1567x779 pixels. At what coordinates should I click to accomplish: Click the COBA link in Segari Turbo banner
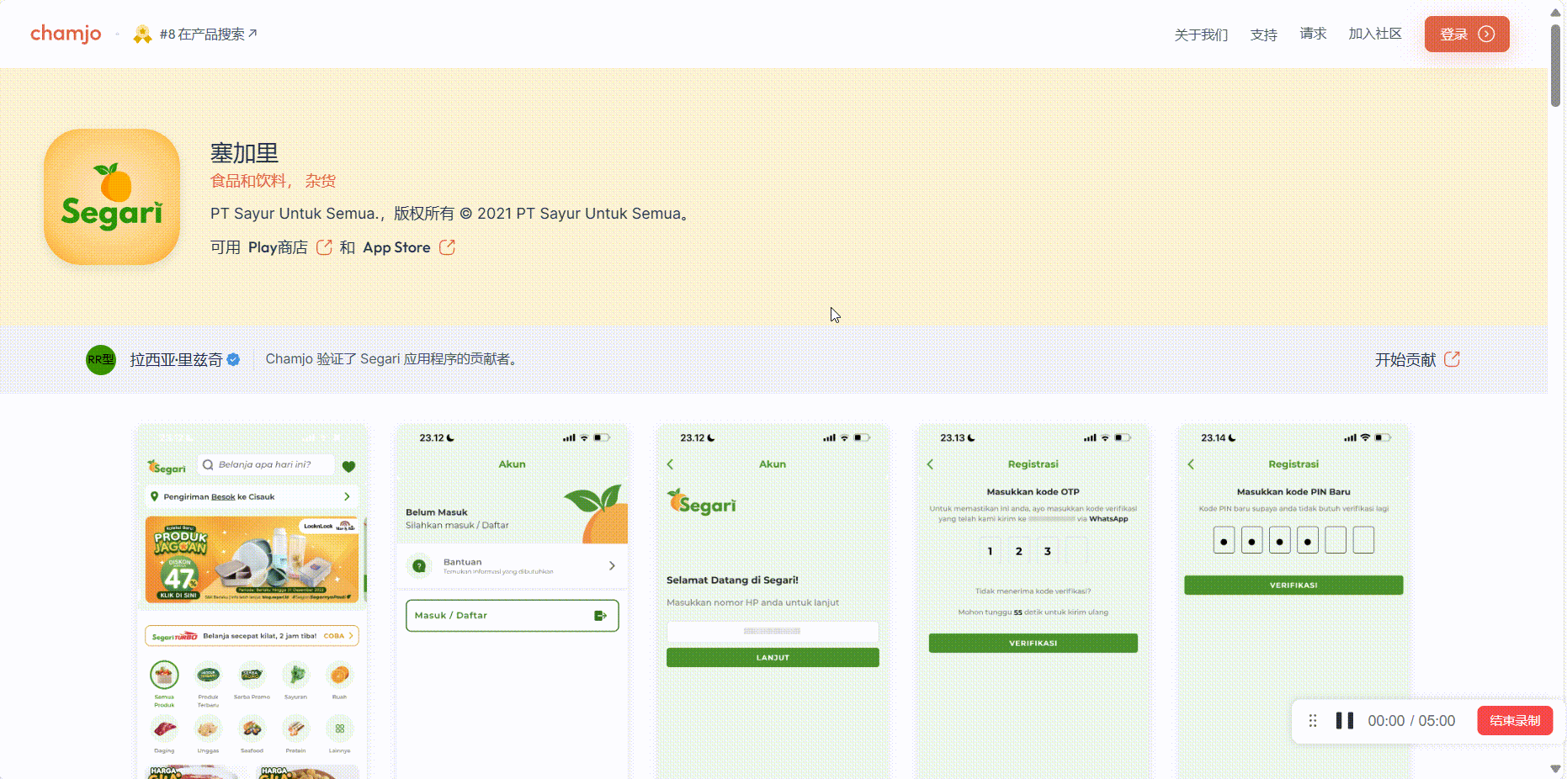pyautogui.click(x=338, y=636)
